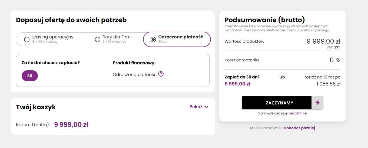
Task: Click the purple cart total 9 999,00 zł
Action: coord(71,125)
